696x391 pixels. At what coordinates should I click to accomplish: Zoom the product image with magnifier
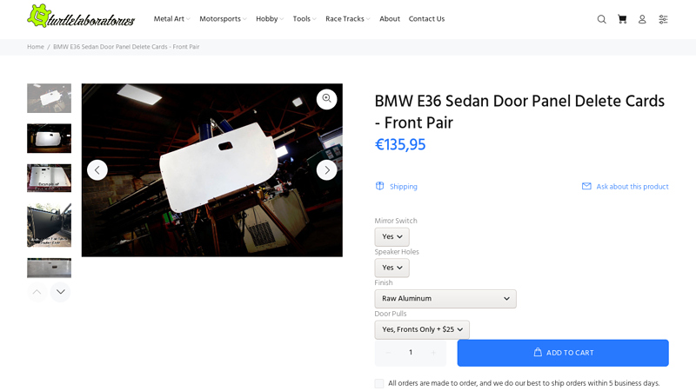[327, 98]
